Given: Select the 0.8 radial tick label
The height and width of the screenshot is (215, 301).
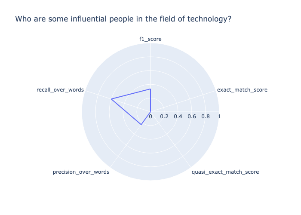Looking at the screenshot, I should (206, 117).
